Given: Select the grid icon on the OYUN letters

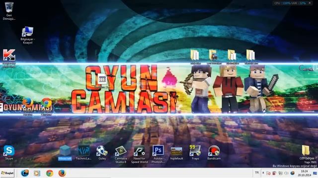Looking at the screenshot, I should tap(102, 80).
